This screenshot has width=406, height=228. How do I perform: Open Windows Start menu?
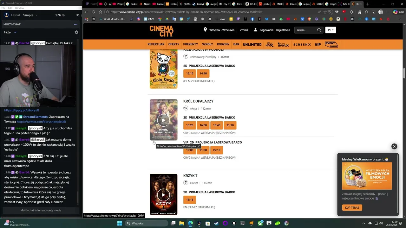(120, 223)
